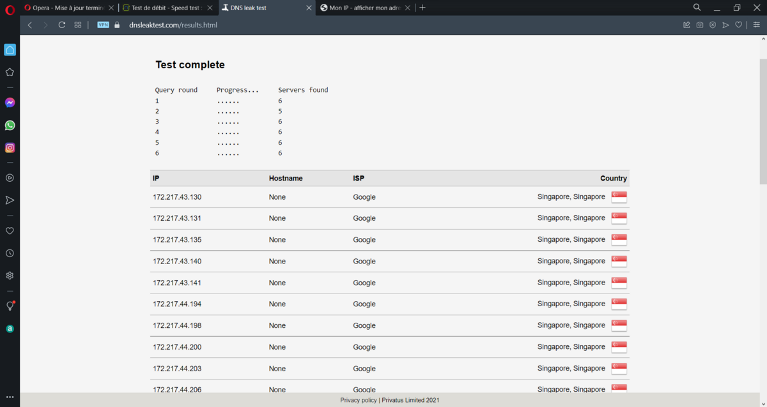This screenshot has height=407, width=767.
Task: Click the 'Hostname' column header
Action: [x=286, y=179]
